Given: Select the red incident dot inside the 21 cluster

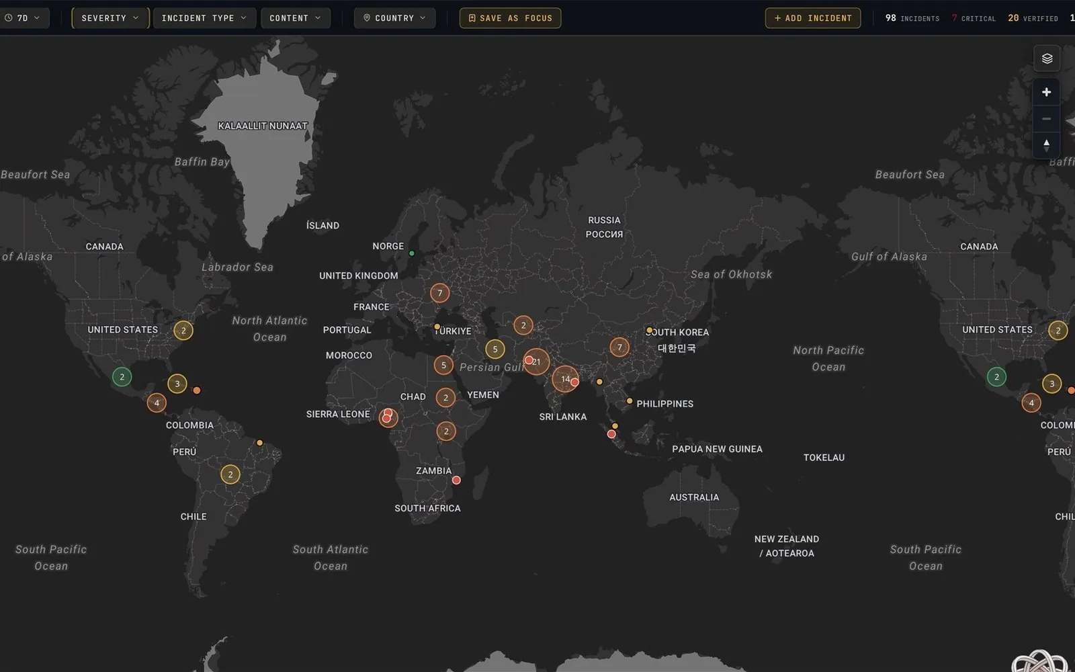Looking at the screenshot, I should click(529, 361).
